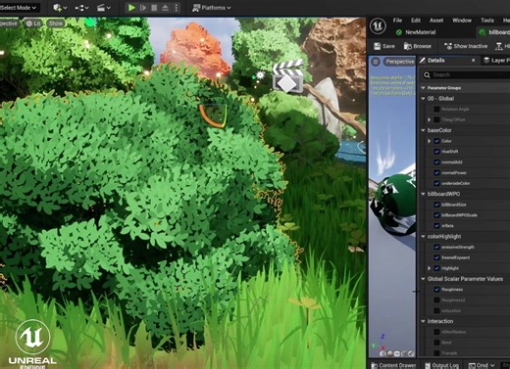510x369 pixels.
Task: Open the Show viewport flags button
Action: pos(56,23)
